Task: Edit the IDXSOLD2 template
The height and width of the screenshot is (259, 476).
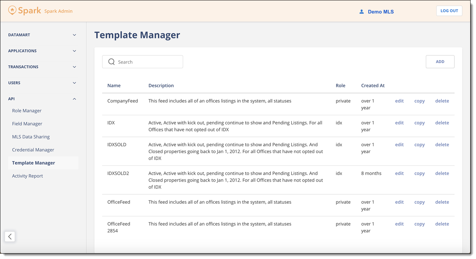Action: point(399,173)
